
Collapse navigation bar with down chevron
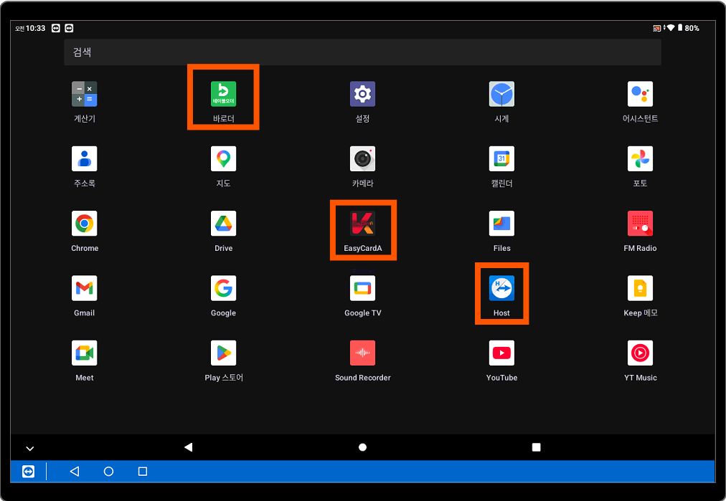coord(30,448)
